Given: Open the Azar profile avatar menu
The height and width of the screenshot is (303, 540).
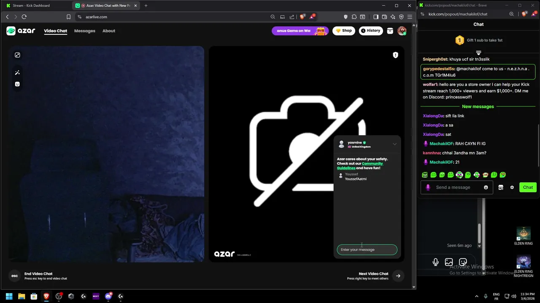Looking at the screenshot, I should (402, 31).
